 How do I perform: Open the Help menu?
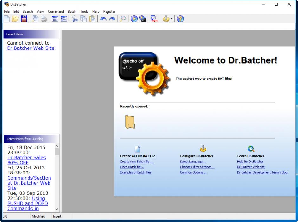pos(96,11)
